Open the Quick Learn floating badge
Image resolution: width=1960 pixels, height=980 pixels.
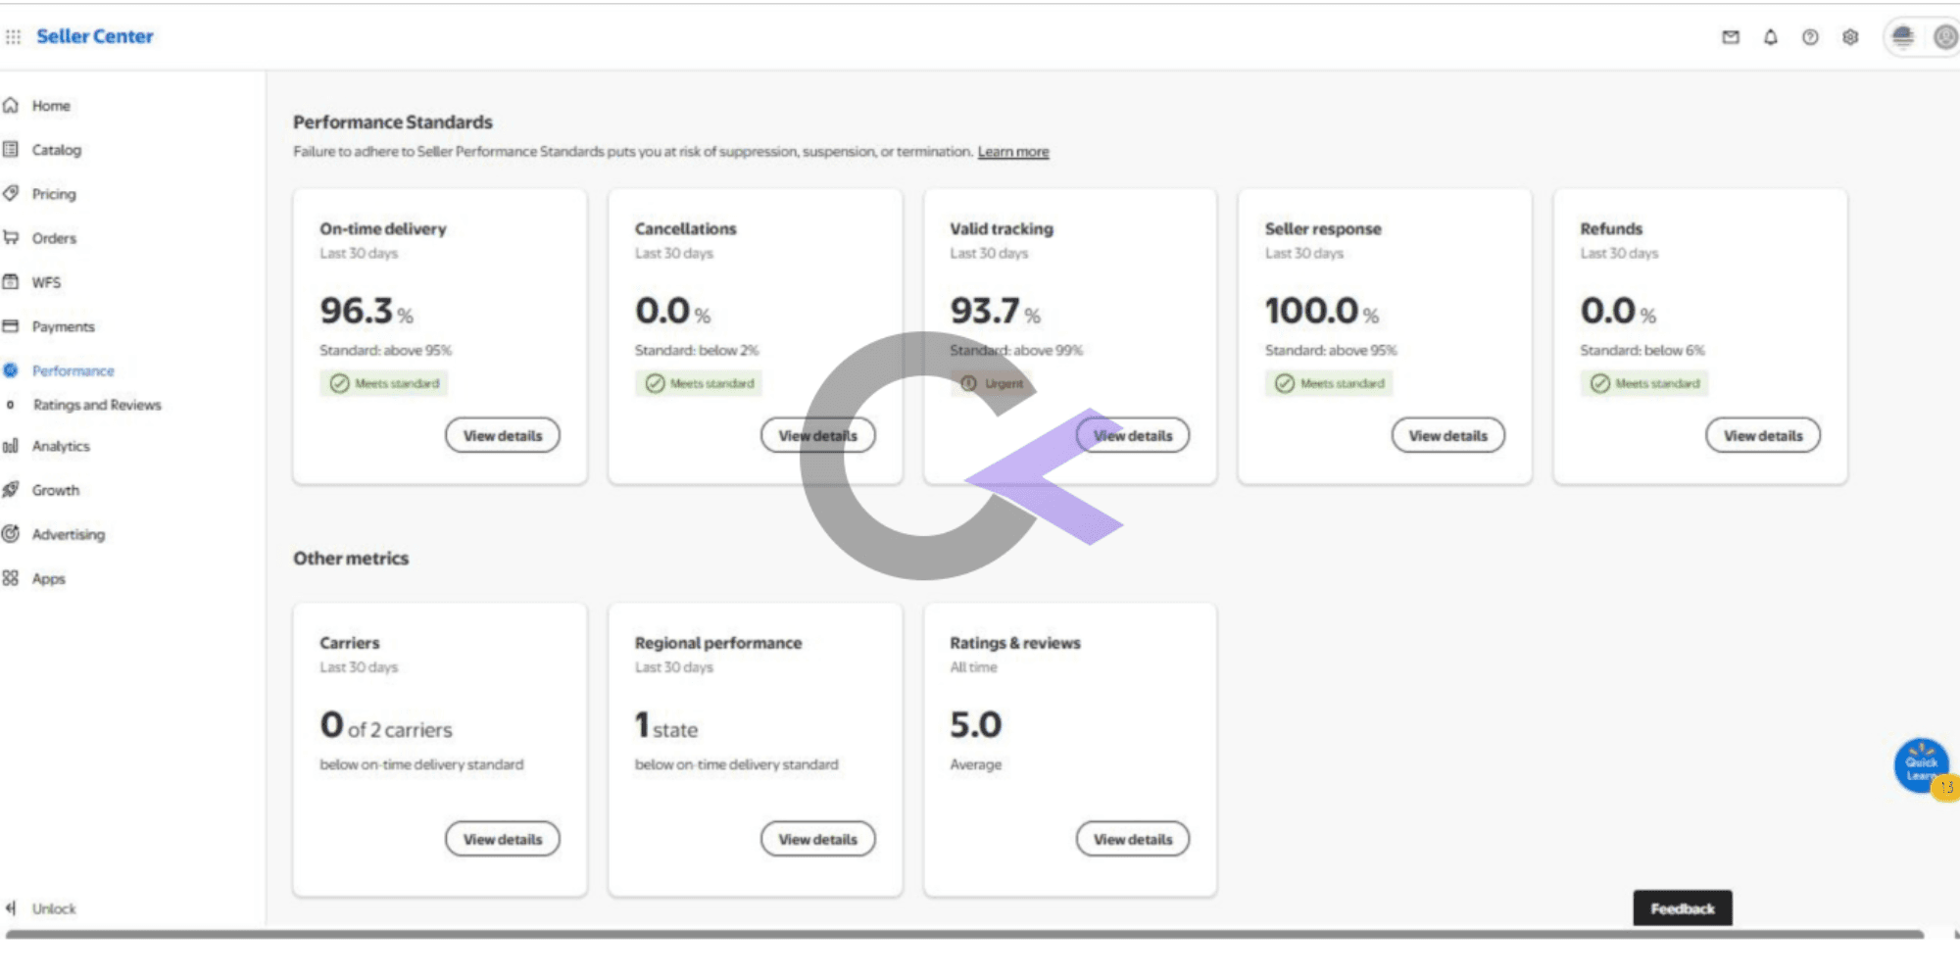pyautogui.click(x=1921, y=766)
